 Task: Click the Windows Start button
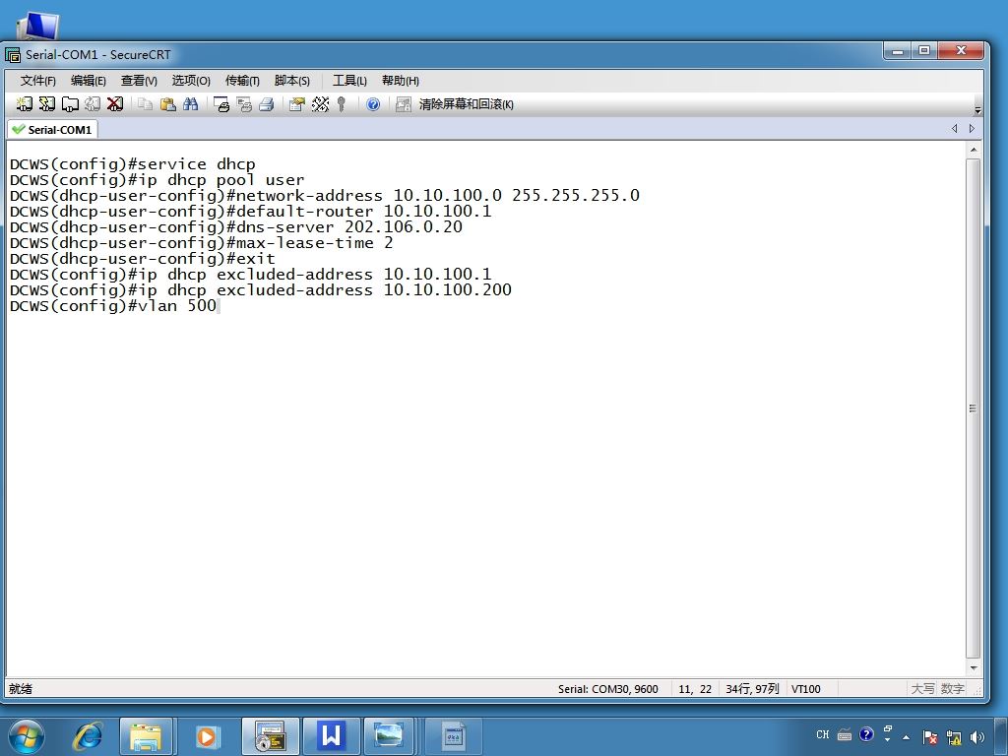[27, 736]
